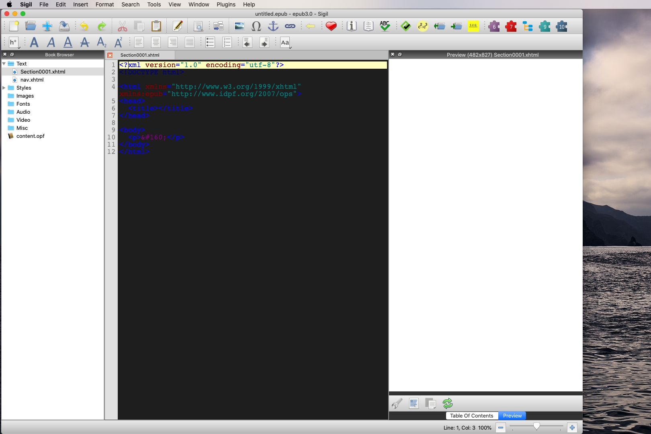Viewport: 651px width, 434px height.
Task: Toggle underline formatting
Action: click(68, 42)
